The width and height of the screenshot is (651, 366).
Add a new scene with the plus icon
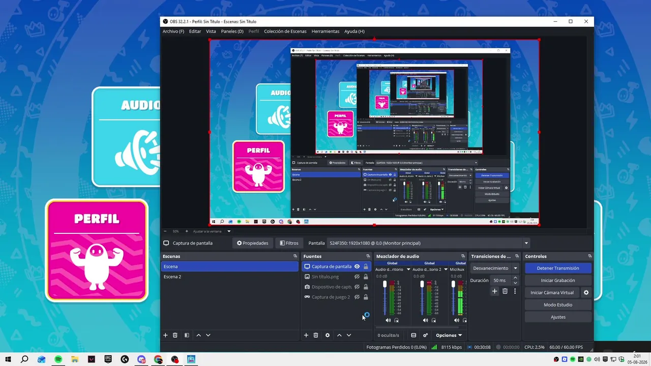point(165,335)
